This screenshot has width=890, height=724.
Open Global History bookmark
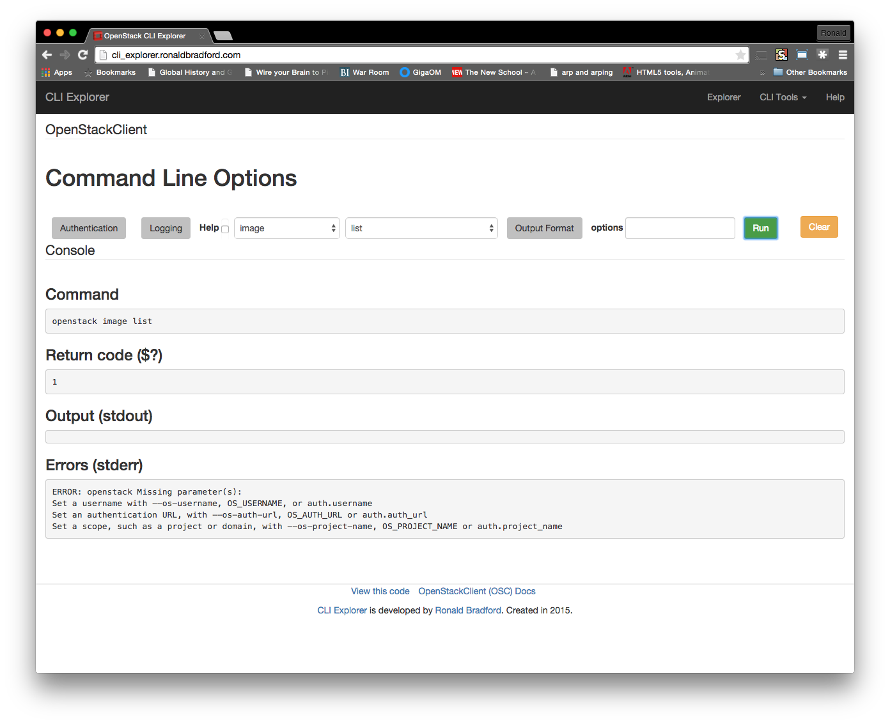[x=190, y=72]
